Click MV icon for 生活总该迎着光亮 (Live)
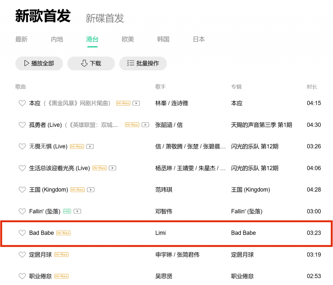 [113, 168]
